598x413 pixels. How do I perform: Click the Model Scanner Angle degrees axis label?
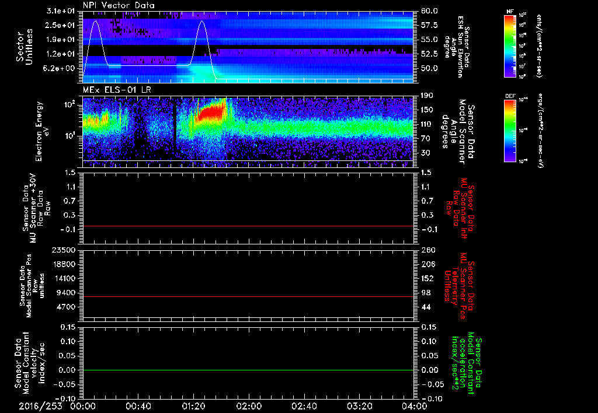(458, 132)
